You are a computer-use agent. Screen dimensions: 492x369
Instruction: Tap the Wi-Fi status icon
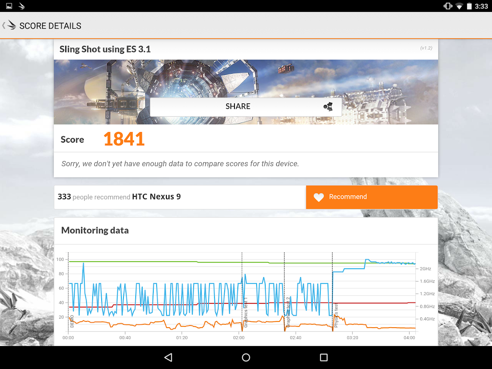[459, 6]
